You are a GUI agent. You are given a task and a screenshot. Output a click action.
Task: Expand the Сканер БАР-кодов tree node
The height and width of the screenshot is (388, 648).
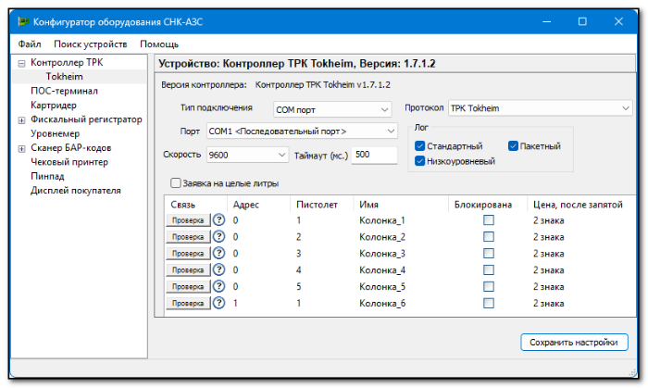pos(21,149)
